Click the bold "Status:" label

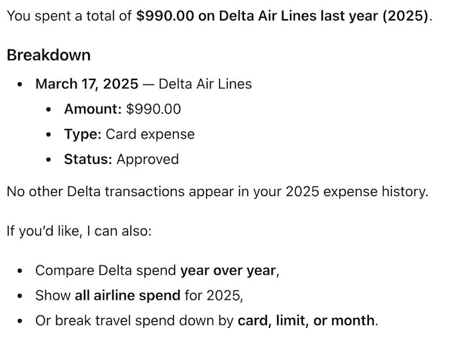pyautogui.click(x=88, y=159)
